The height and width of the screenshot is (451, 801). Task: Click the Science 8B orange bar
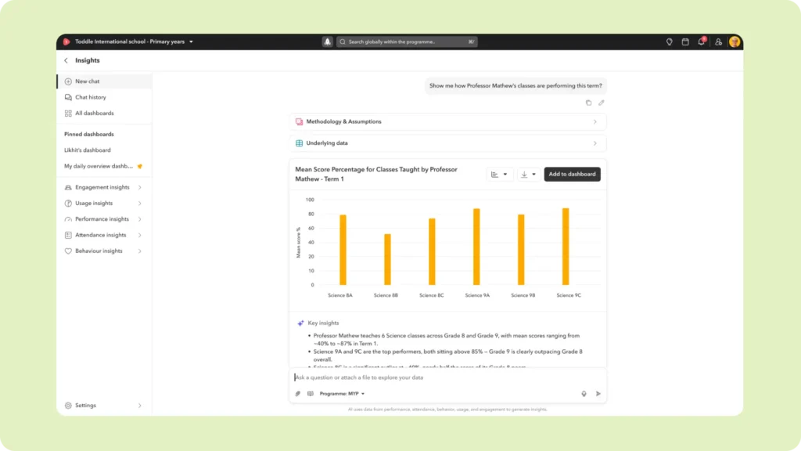point(387,259)
